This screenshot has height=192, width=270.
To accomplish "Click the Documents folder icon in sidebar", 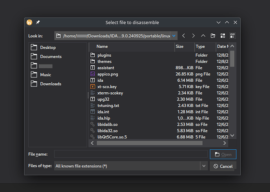I will tap(34, 56).
